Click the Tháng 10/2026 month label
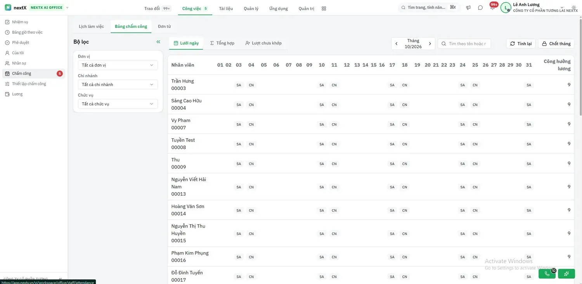This screenshot has height=284, width=582. (413, 44)
